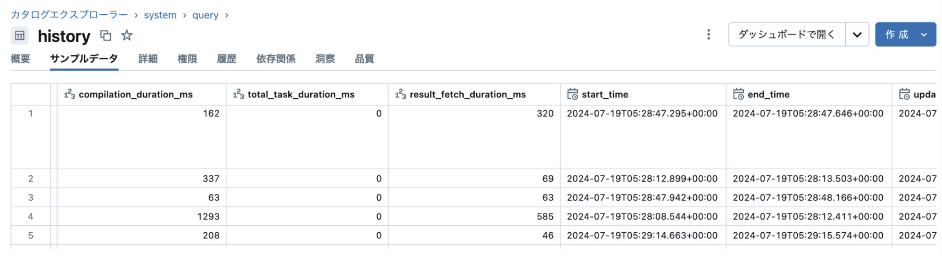Open the 詳細 tab

tap(148, 59)
